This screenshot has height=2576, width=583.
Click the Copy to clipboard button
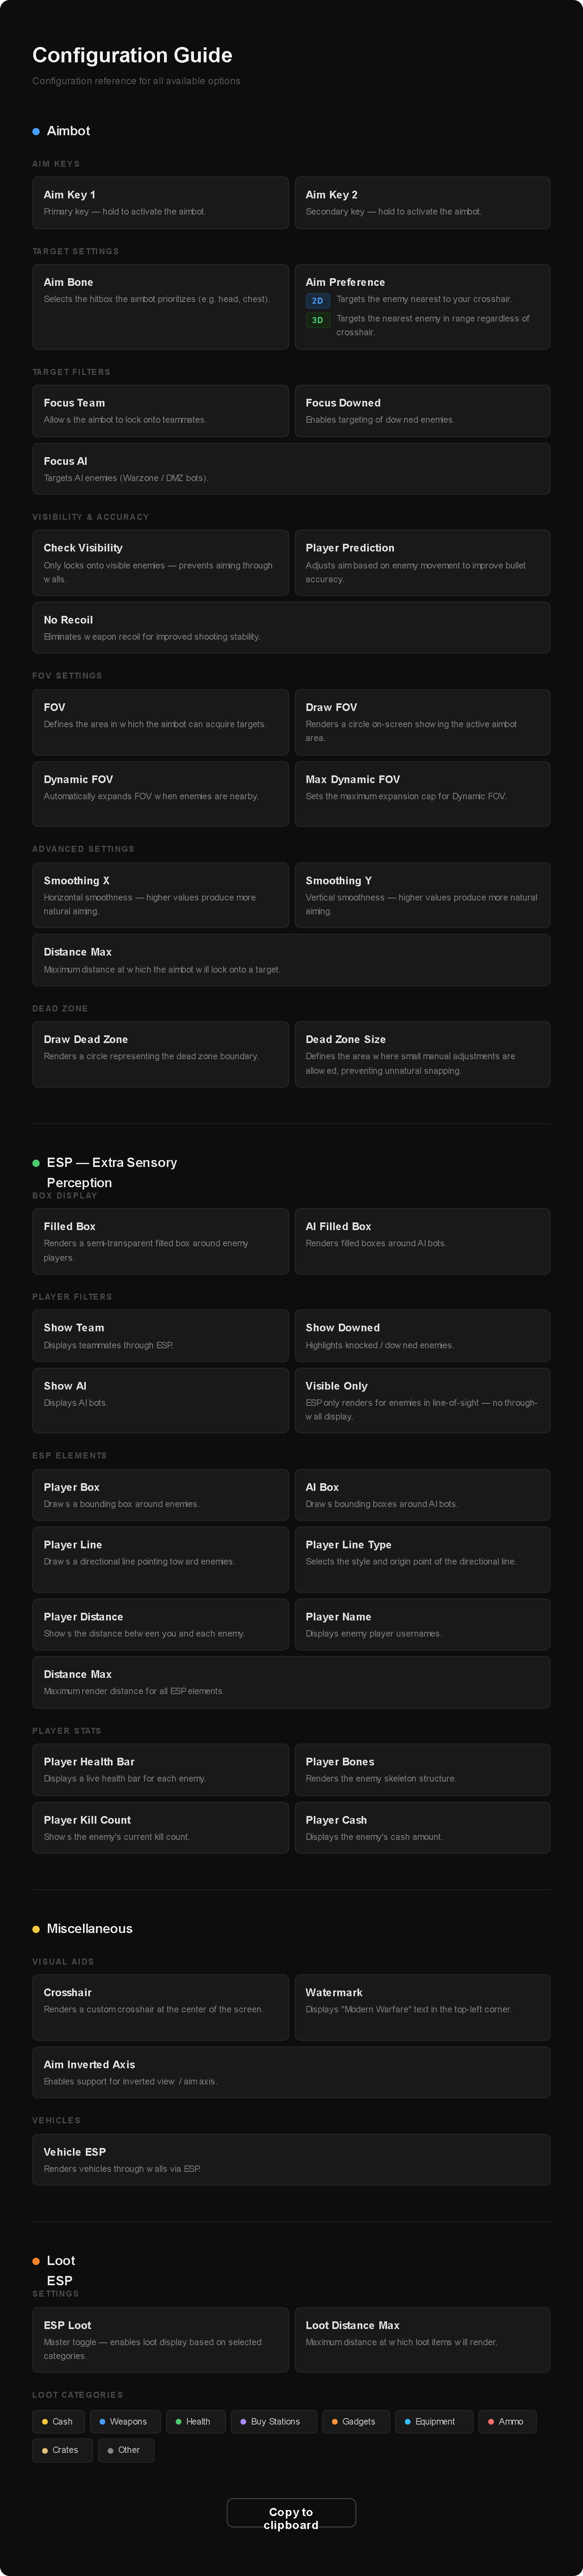291,2513
